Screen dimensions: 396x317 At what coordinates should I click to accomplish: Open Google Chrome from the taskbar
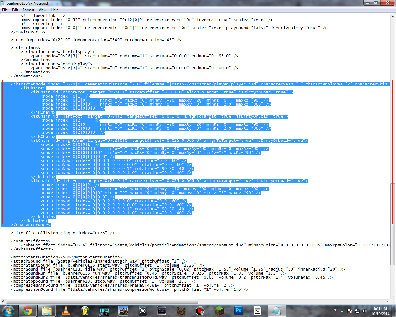click(28, 311)
